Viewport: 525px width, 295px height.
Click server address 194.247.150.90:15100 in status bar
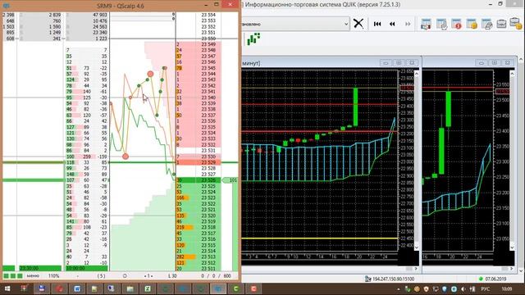tap(393, 279)
